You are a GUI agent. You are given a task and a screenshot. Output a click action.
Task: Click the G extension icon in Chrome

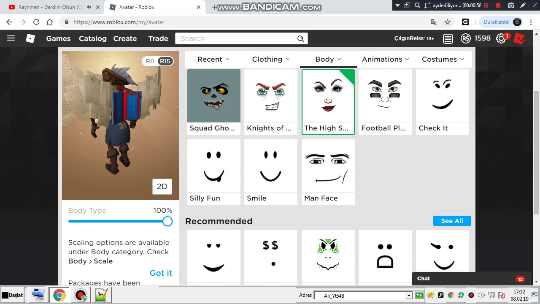465,22
